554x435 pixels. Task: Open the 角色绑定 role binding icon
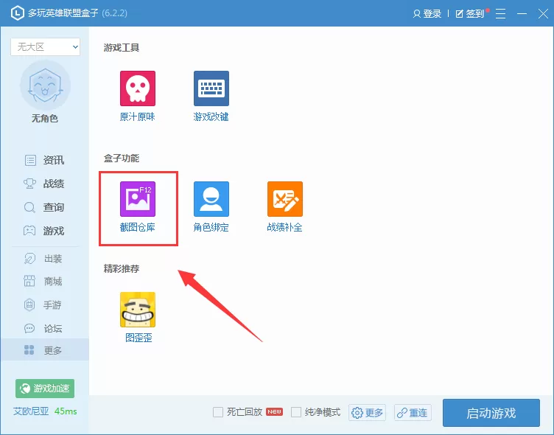(211, 199)
